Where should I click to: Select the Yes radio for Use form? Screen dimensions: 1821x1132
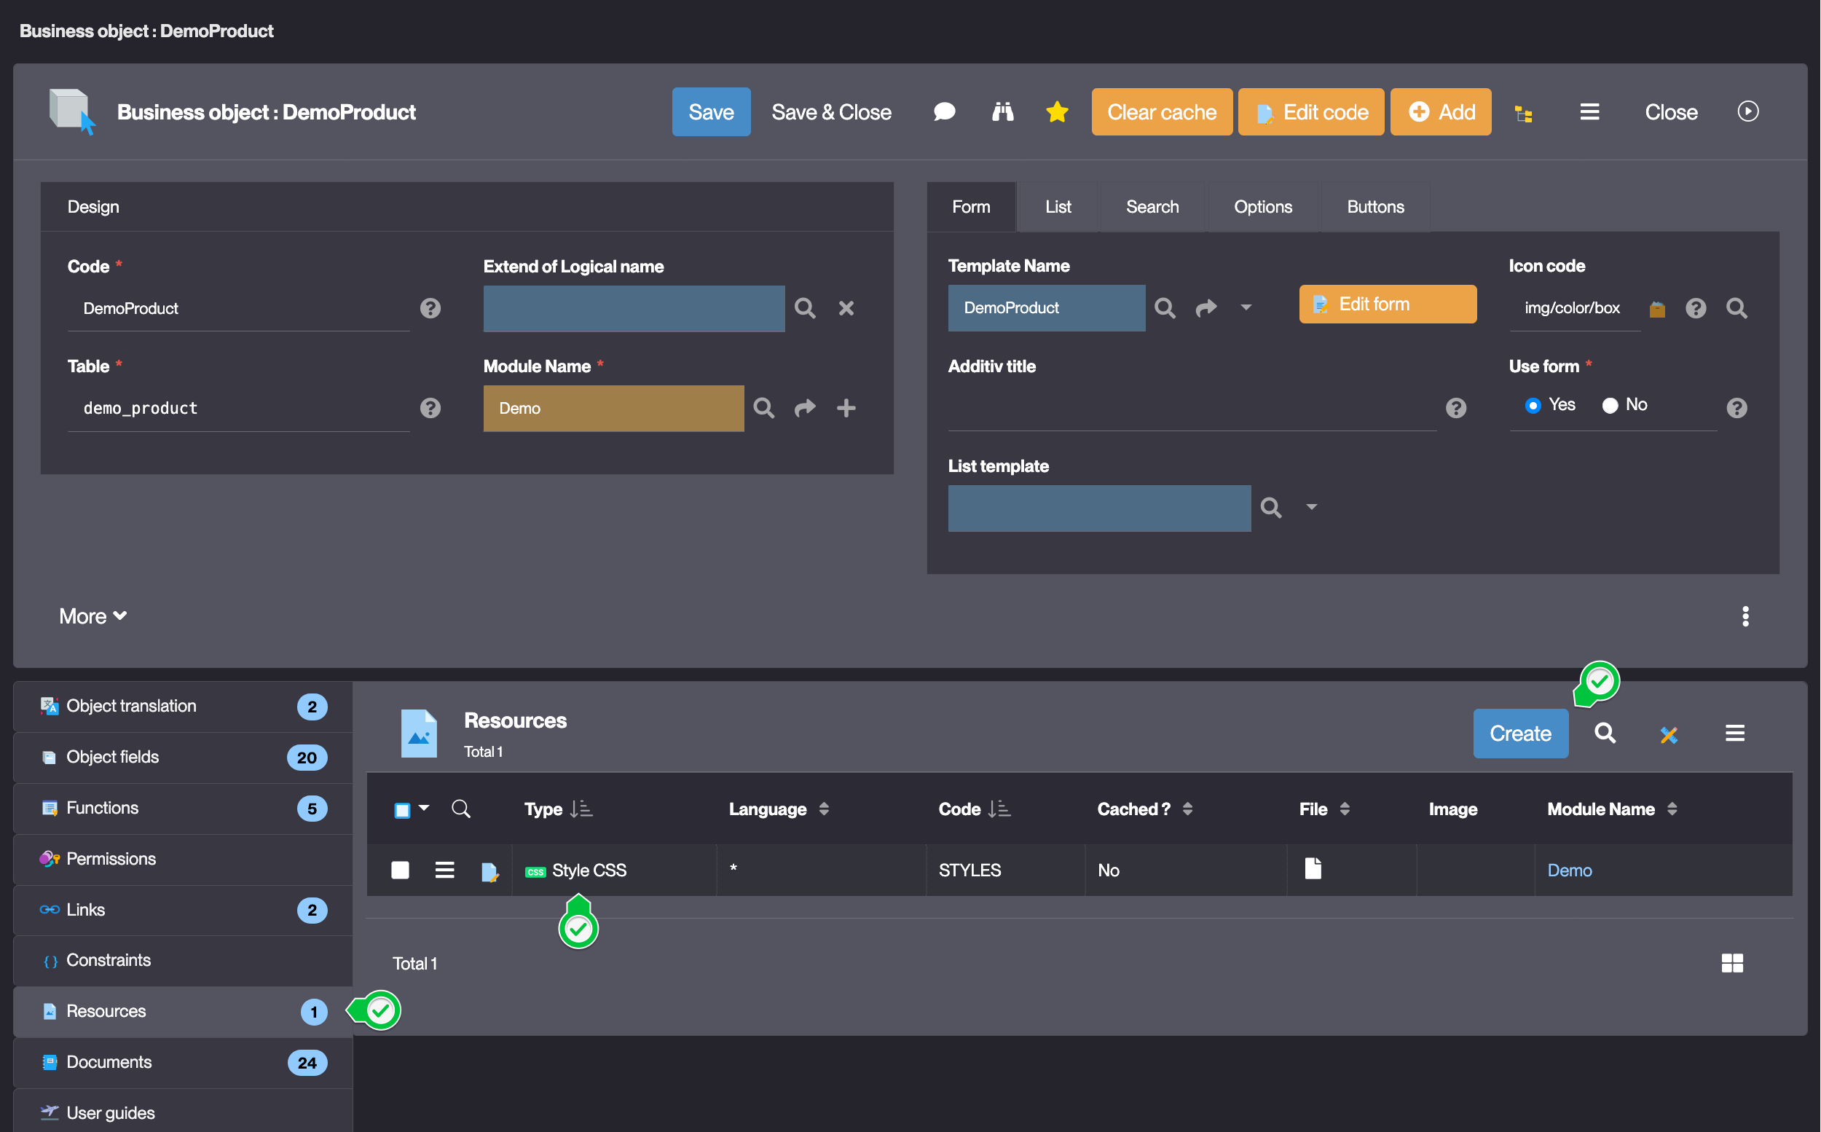click(1532, 405)
